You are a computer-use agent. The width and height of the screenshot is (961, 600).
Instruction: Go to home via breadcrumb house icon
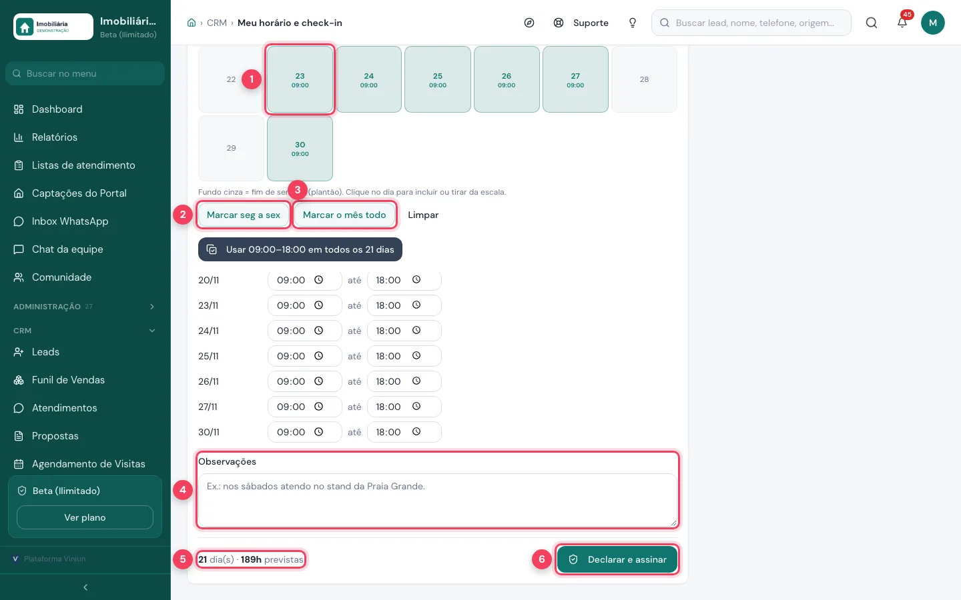(192, 23)
